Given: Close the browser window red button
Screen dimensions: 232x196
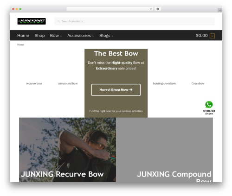Looking at the screenshot, I should 13,9.
